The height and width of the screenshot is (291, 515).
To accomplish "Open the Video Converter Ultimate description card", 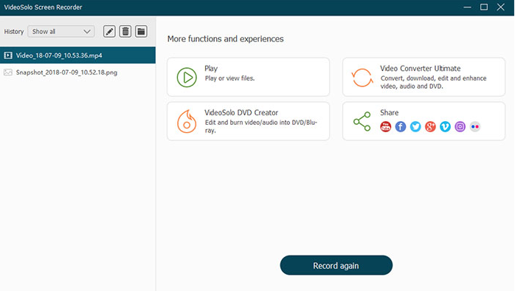I will (424, 77).
